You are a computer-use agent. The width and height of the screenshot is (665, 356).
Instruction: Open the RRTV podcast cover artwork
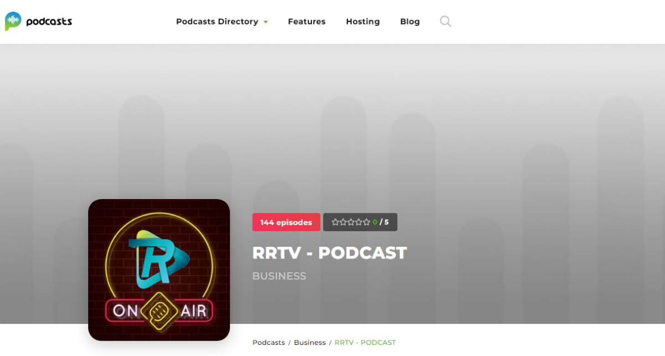pyautogui.click(x=159, y=269)
